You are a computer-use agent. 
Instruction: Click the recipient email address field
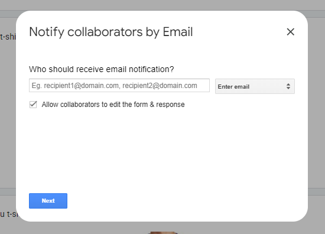(119, 86)
